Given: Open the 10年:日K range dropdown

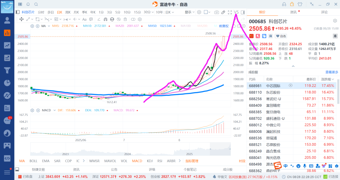Looking at the screenshot, I should tap(165, 12).
